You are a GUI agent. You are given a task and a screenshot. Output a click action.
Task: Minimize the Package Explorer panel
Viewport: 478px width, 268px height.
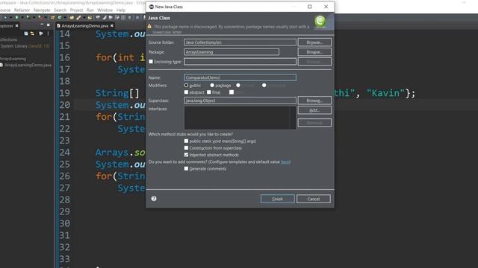pos(42,25)
